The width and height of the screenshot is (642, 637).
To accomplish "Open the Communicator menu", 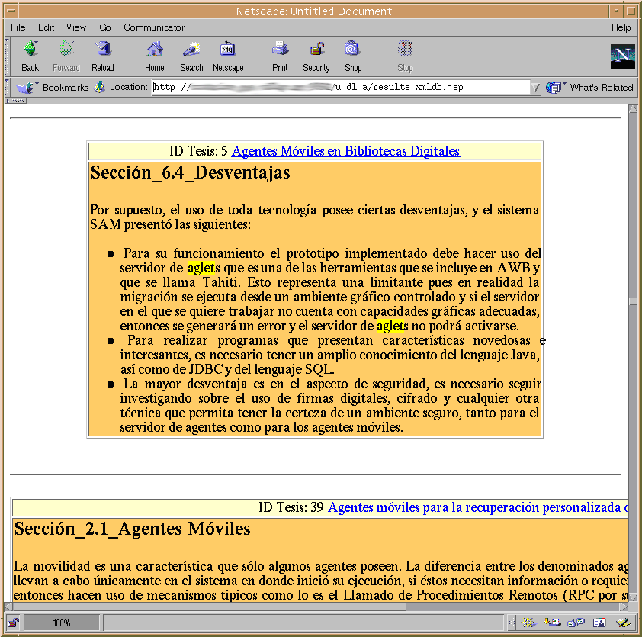I will point(154,27).
